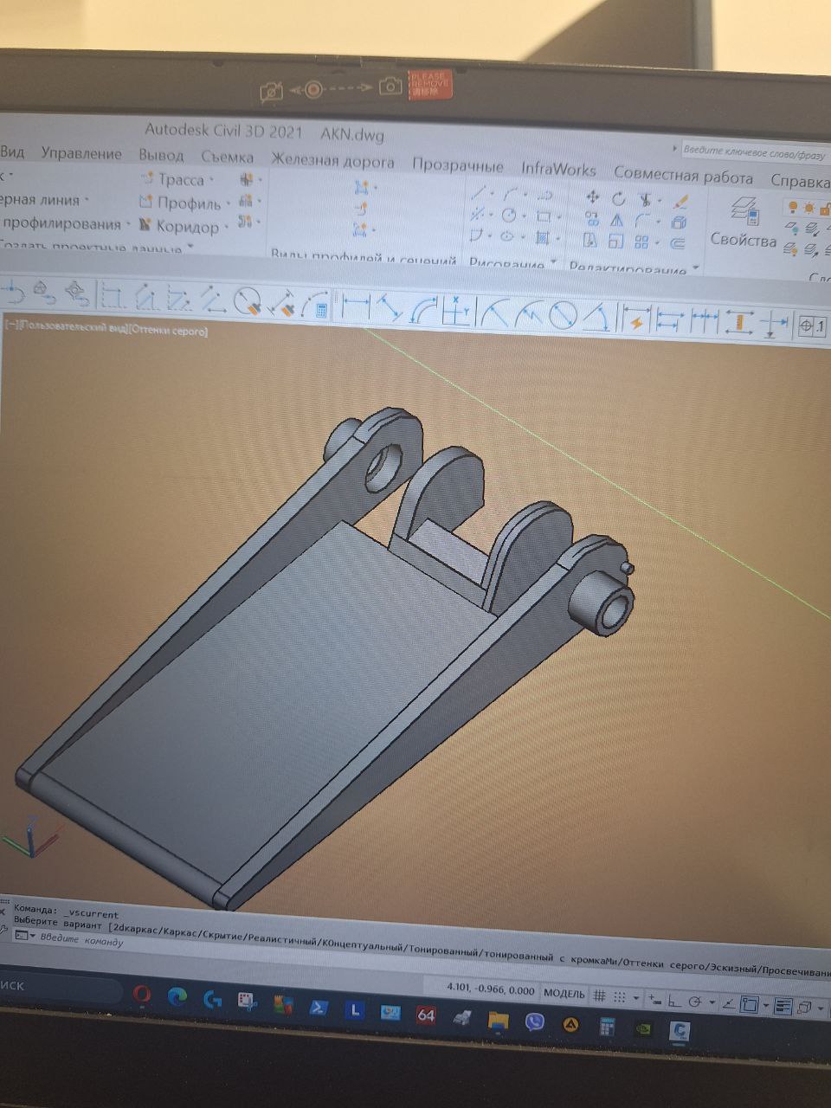Toggle the drawing grid display in status bar
Viewport: 831px width, 1108px height.
(599, 996)
